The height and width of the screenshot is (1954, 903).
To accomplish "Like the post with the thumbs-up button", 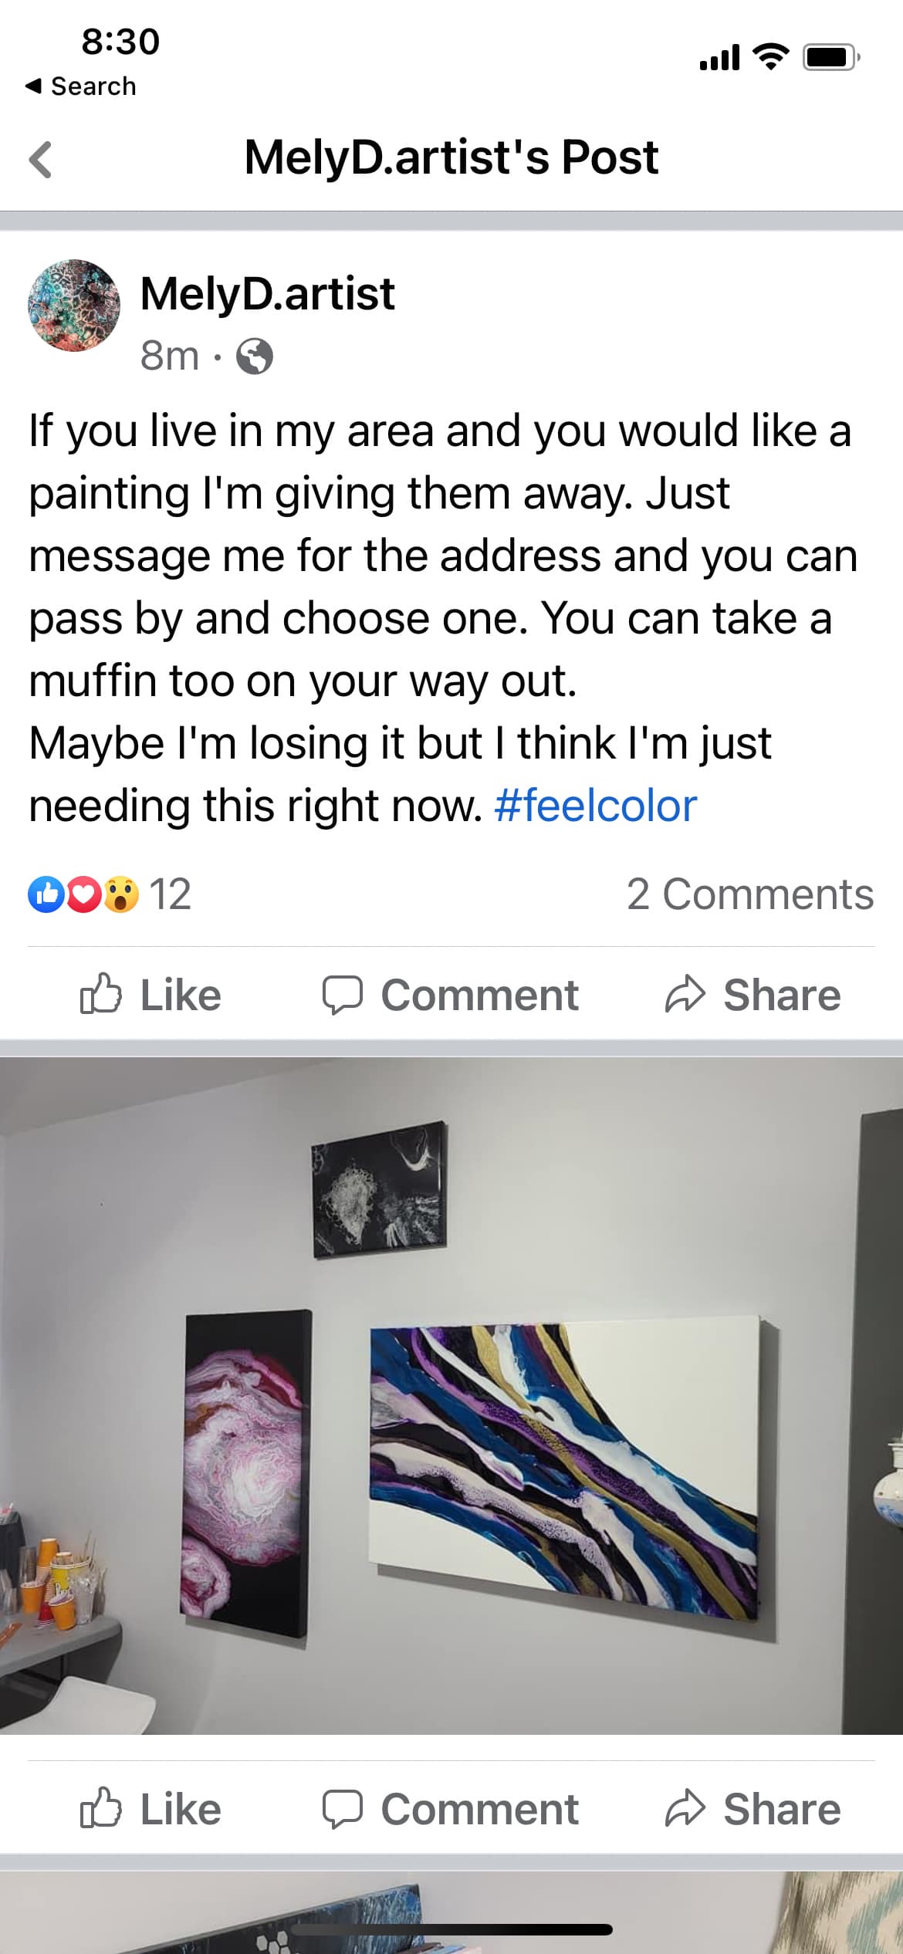I will point(150,995).
